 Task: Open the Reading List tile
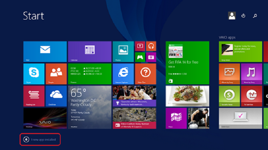[34, 96]
